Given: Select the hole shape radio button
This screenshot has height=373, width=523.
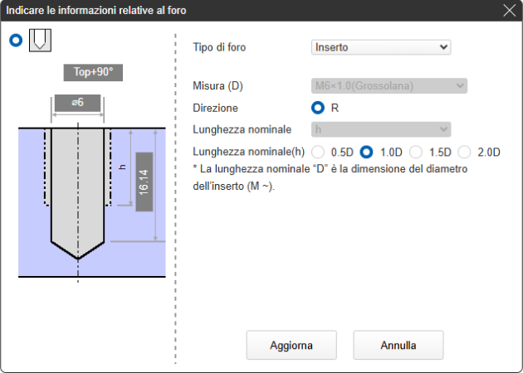Looking at the screenshot, I should (15, 41).
